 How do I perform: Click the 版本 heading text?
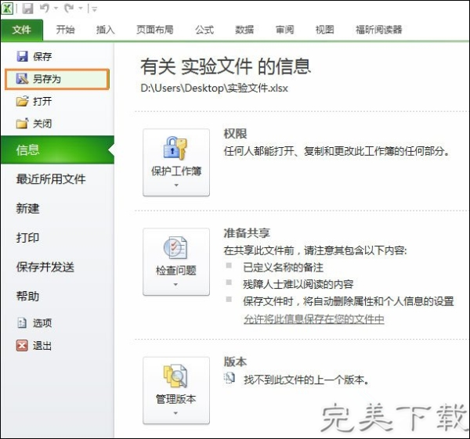[x=235, y=362]
